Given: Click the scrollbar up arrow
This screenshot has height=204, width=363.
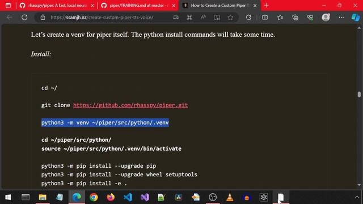Looking at the screenshot, I should tap(359, 28).
